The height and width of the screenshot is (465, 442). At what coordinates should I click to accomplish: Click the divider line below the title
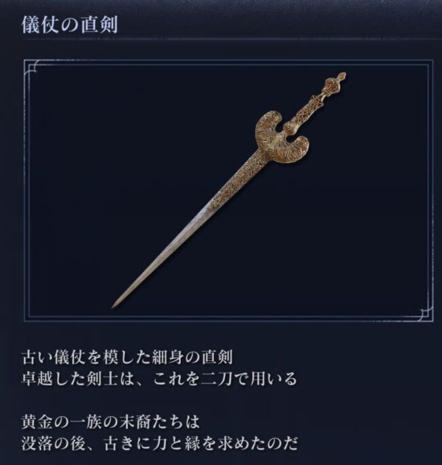[x=221, y=39]
